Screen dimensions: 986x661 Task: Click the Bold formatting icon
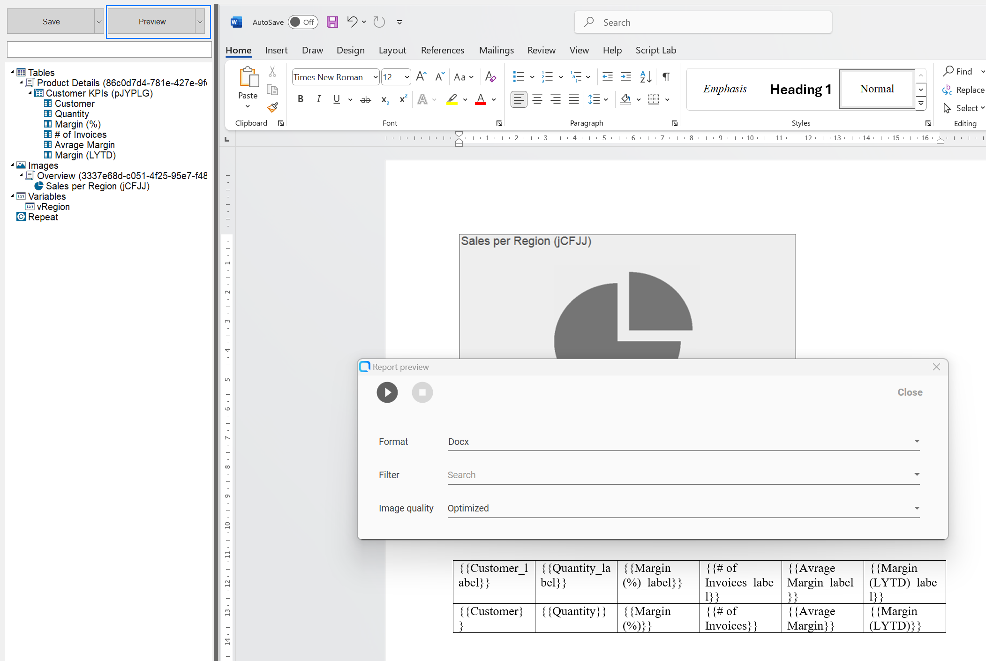pos(301,99)
